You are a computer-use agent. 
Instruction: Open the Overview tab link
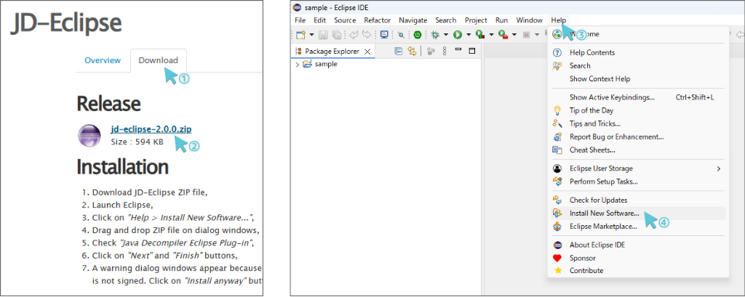[103, 60]
